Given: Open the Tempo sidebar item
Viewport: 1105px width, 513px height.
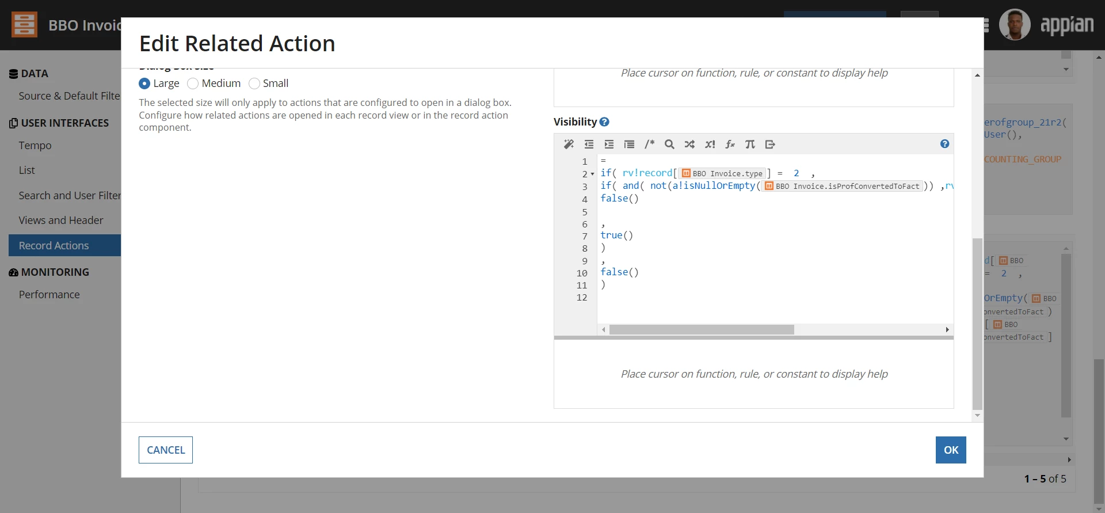Looking at the screenshot, I should tap(35, 146).
